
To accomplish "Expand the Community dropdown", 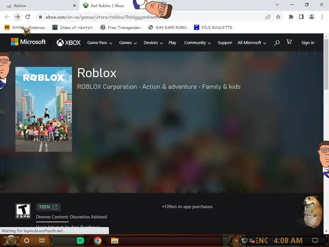I will pos(198,43).
